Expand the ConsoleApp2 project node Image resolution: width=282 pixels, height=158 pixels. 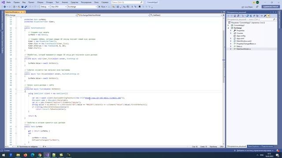(228, 25)
